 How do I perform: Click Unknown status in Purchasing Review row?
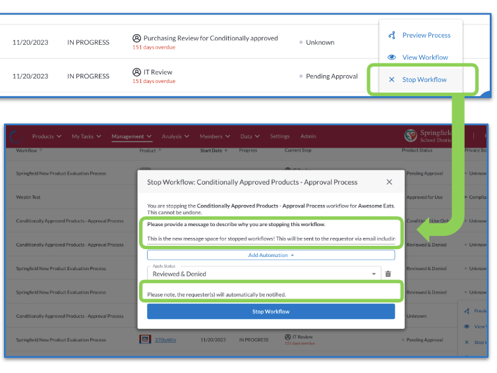click(x=320, y=42)
